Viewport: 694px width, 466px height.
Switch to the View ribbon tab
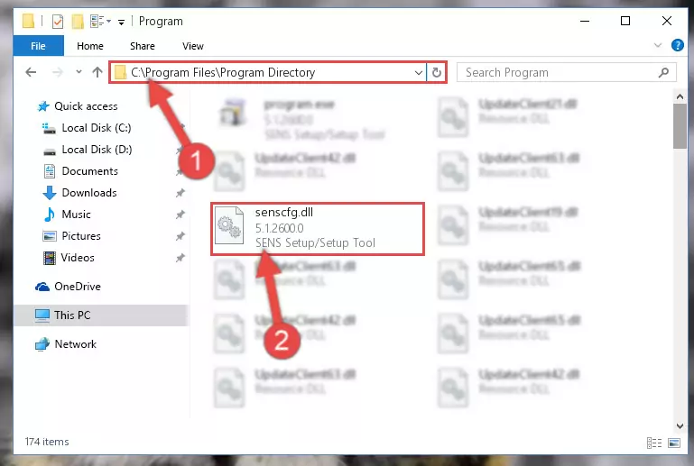click(193, 46)
